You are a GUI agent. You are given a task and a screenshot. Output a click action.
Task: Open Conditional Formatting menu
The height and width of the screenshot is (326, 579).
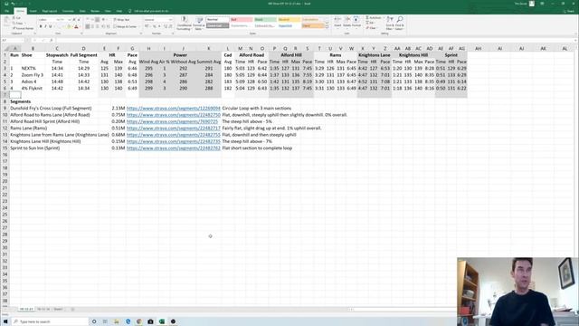point(184,24)
